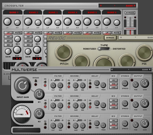Click Band 1 RES knob in Crossfilter
Image resolution: width=153 pixels, height=135 pixels.
tap(18, 39)
